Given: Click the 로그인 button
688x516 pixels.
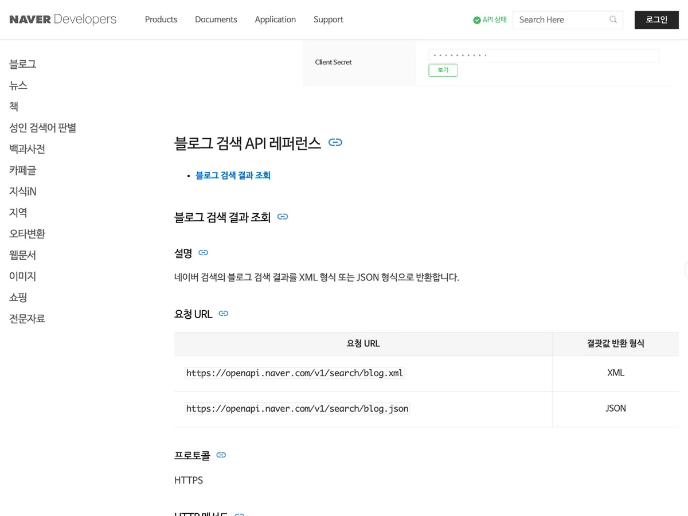Looking at the screenshot, I should 656,19.
